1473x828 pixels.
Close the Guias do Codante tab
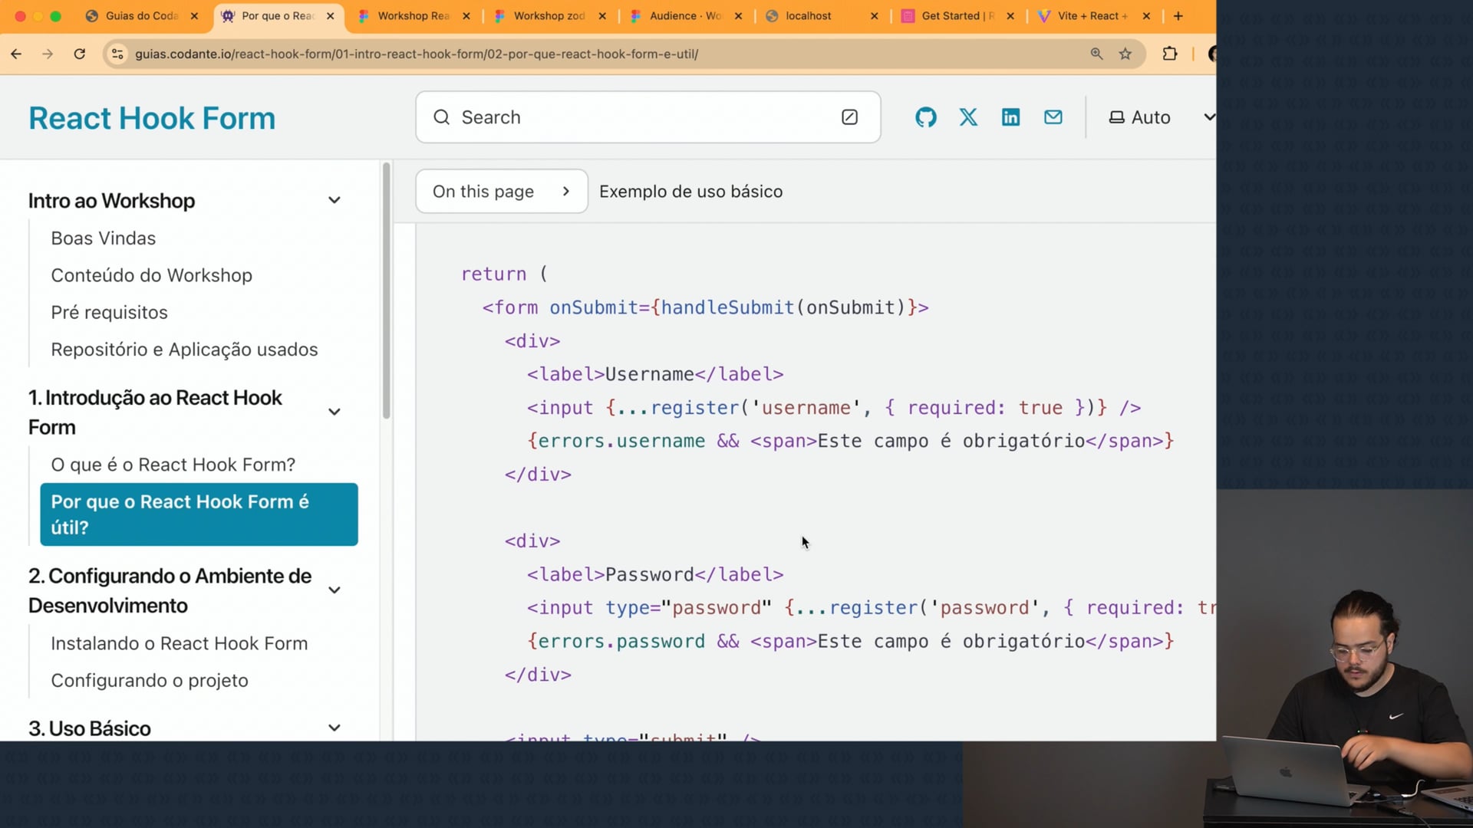click(194, 16)
